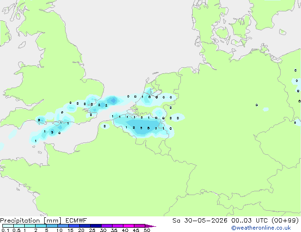Select the 2–5 mm legend color box
The height and width of the screenshot is (232, 301).
click(41, 226)
